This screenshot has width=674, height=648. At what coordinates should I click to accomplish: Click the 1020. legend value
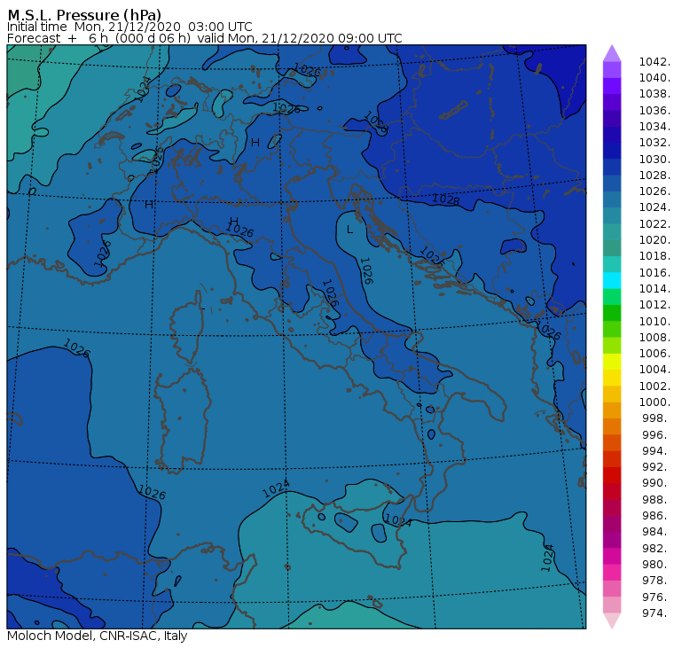654,240
